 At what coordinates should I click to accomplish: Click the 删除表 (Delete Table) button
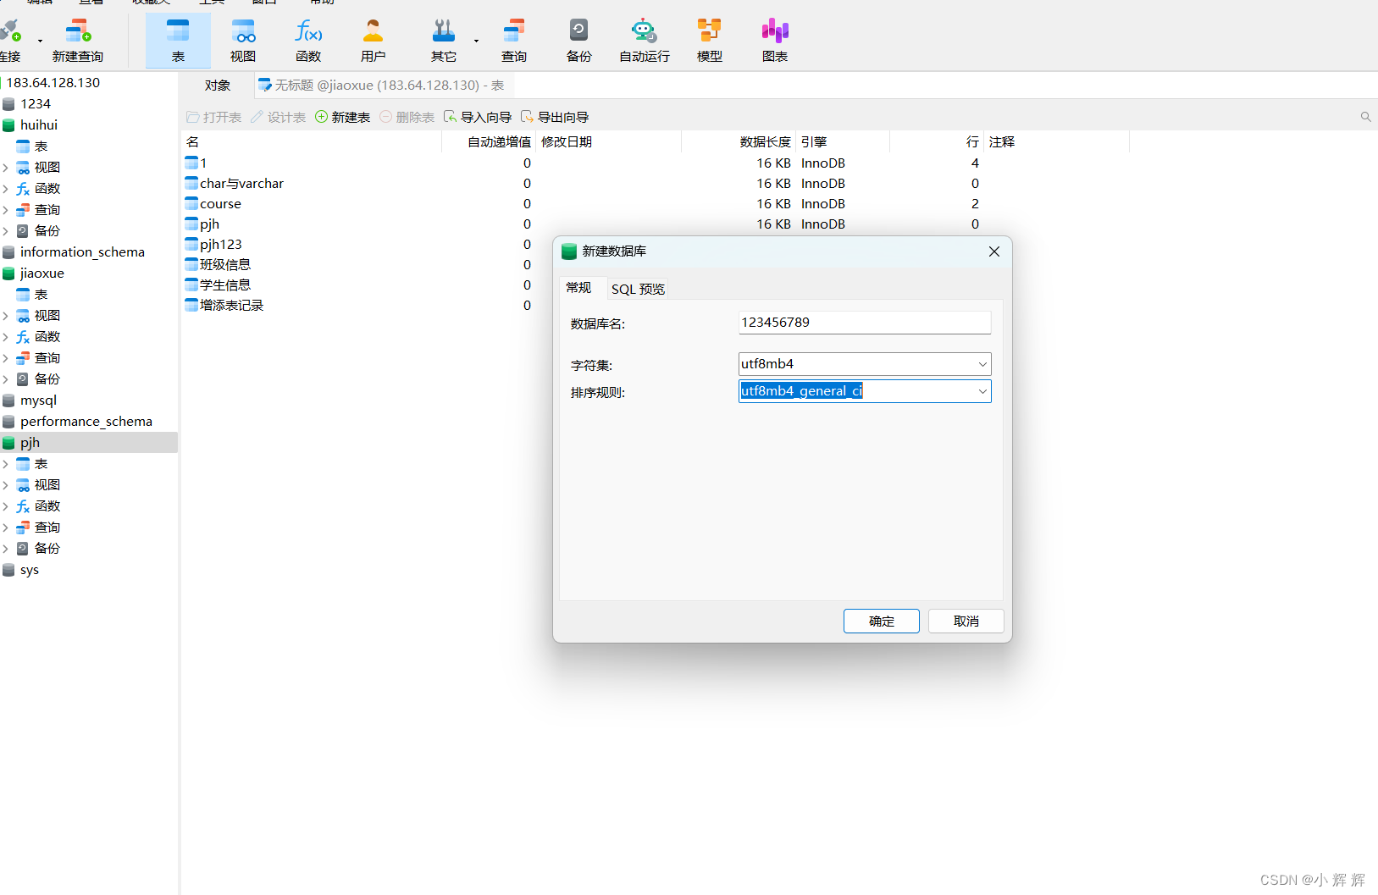point(407,117)
